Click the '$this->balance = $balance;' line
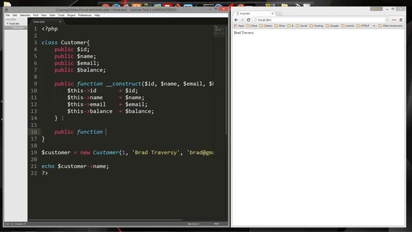This screenshot has height=232, width=412. point(111,111)
